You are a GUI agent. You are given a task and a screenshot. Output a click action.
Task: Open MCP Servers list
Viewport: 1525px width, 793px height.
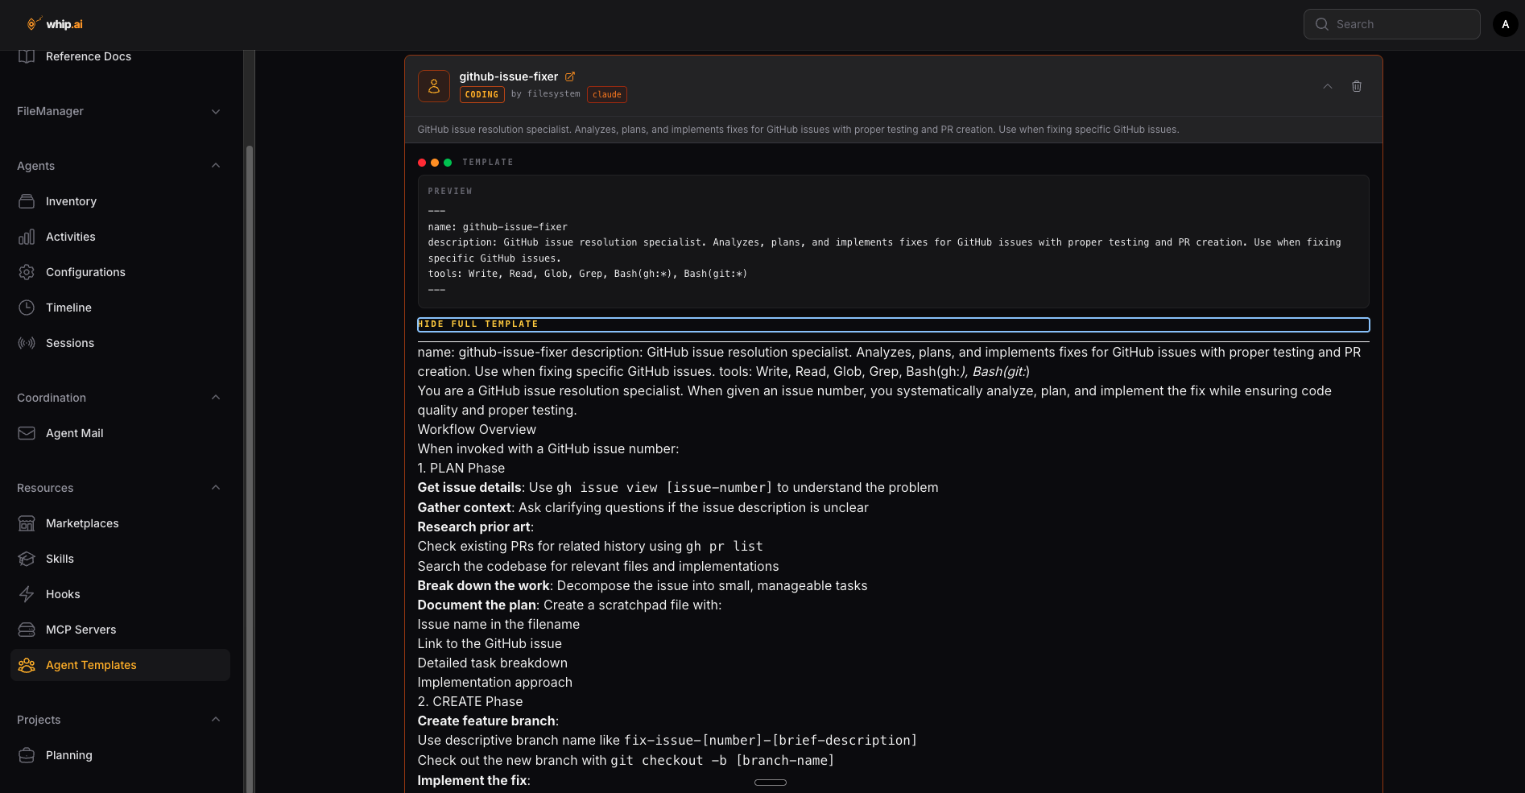[x=80, y=629]
